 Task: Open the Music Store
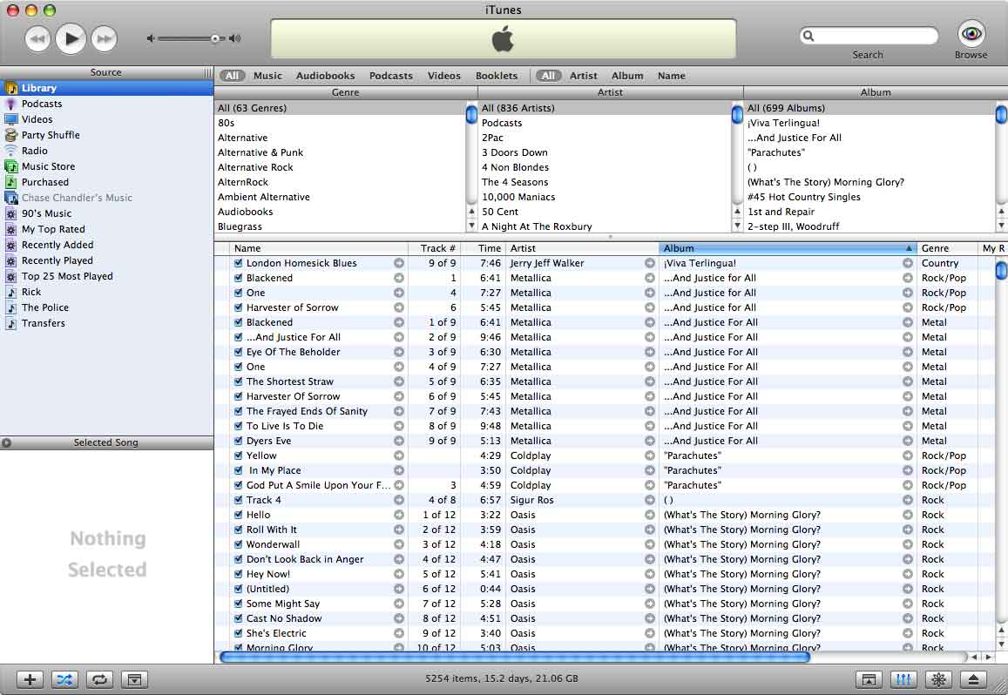click(106, 165)
